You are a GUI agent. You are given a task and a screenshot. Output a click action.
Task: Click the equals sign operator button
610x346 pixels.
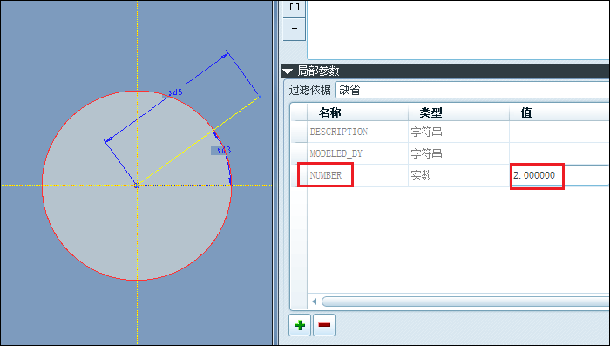[295, 30]
